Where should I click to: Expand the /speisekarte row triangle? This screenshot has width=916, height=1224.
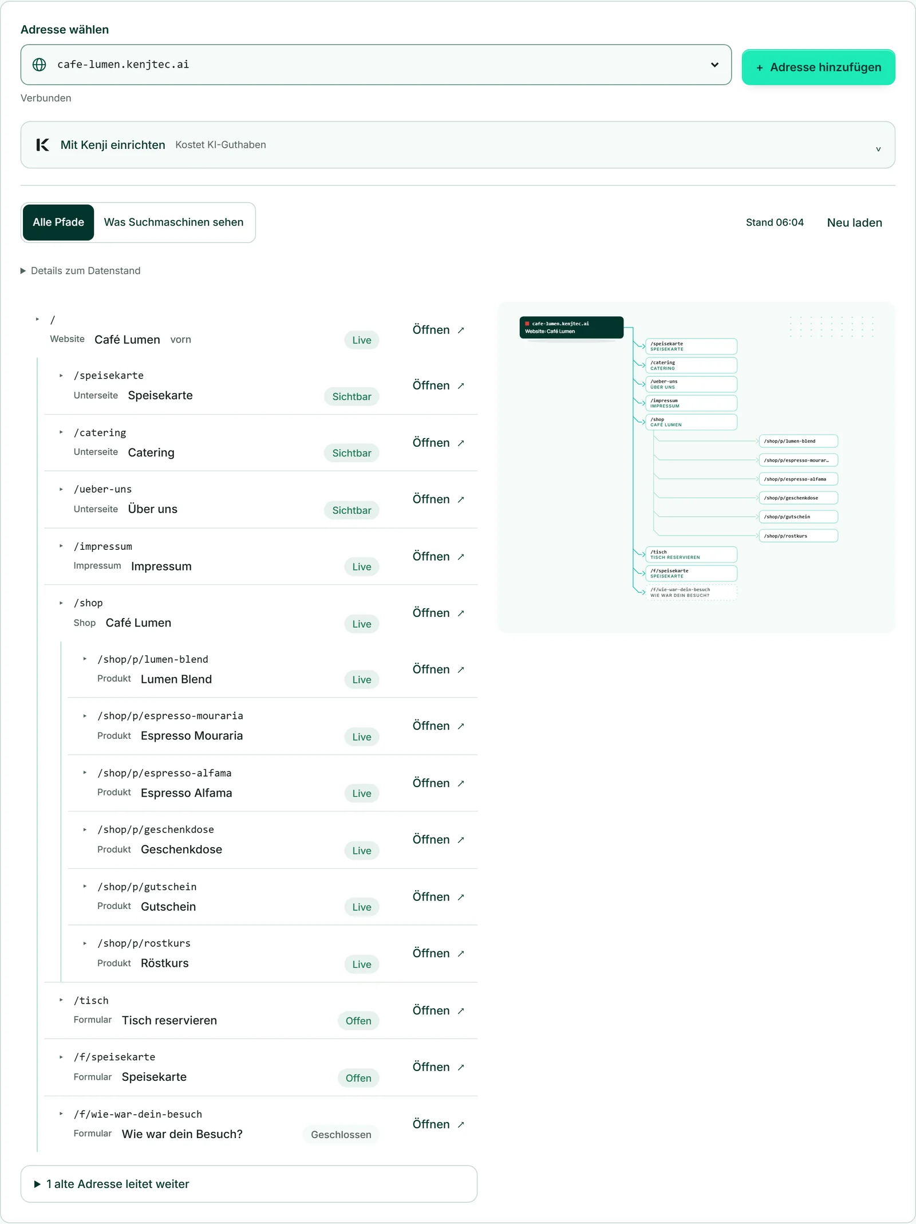point(61,376)
